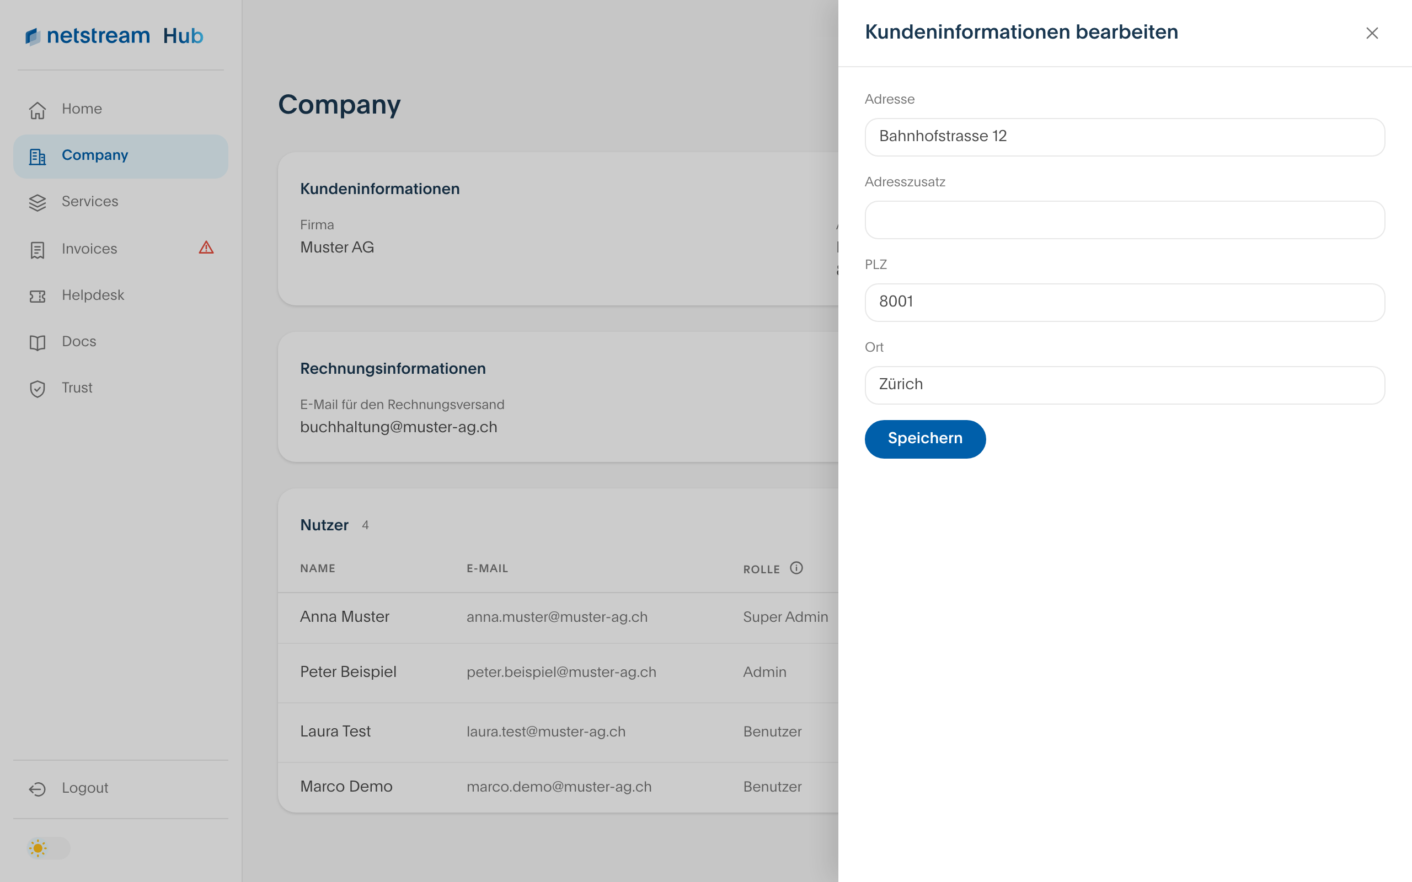Click buchhaltung@muster-ag.ch billing email
The image size is (1412, 882).
coord(399,428)
